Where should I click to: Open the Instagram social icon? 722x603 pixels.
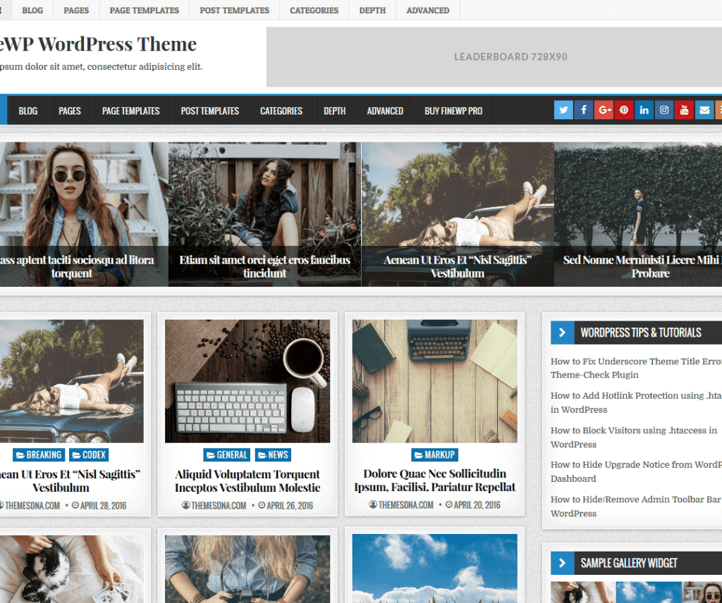[664, 111]
